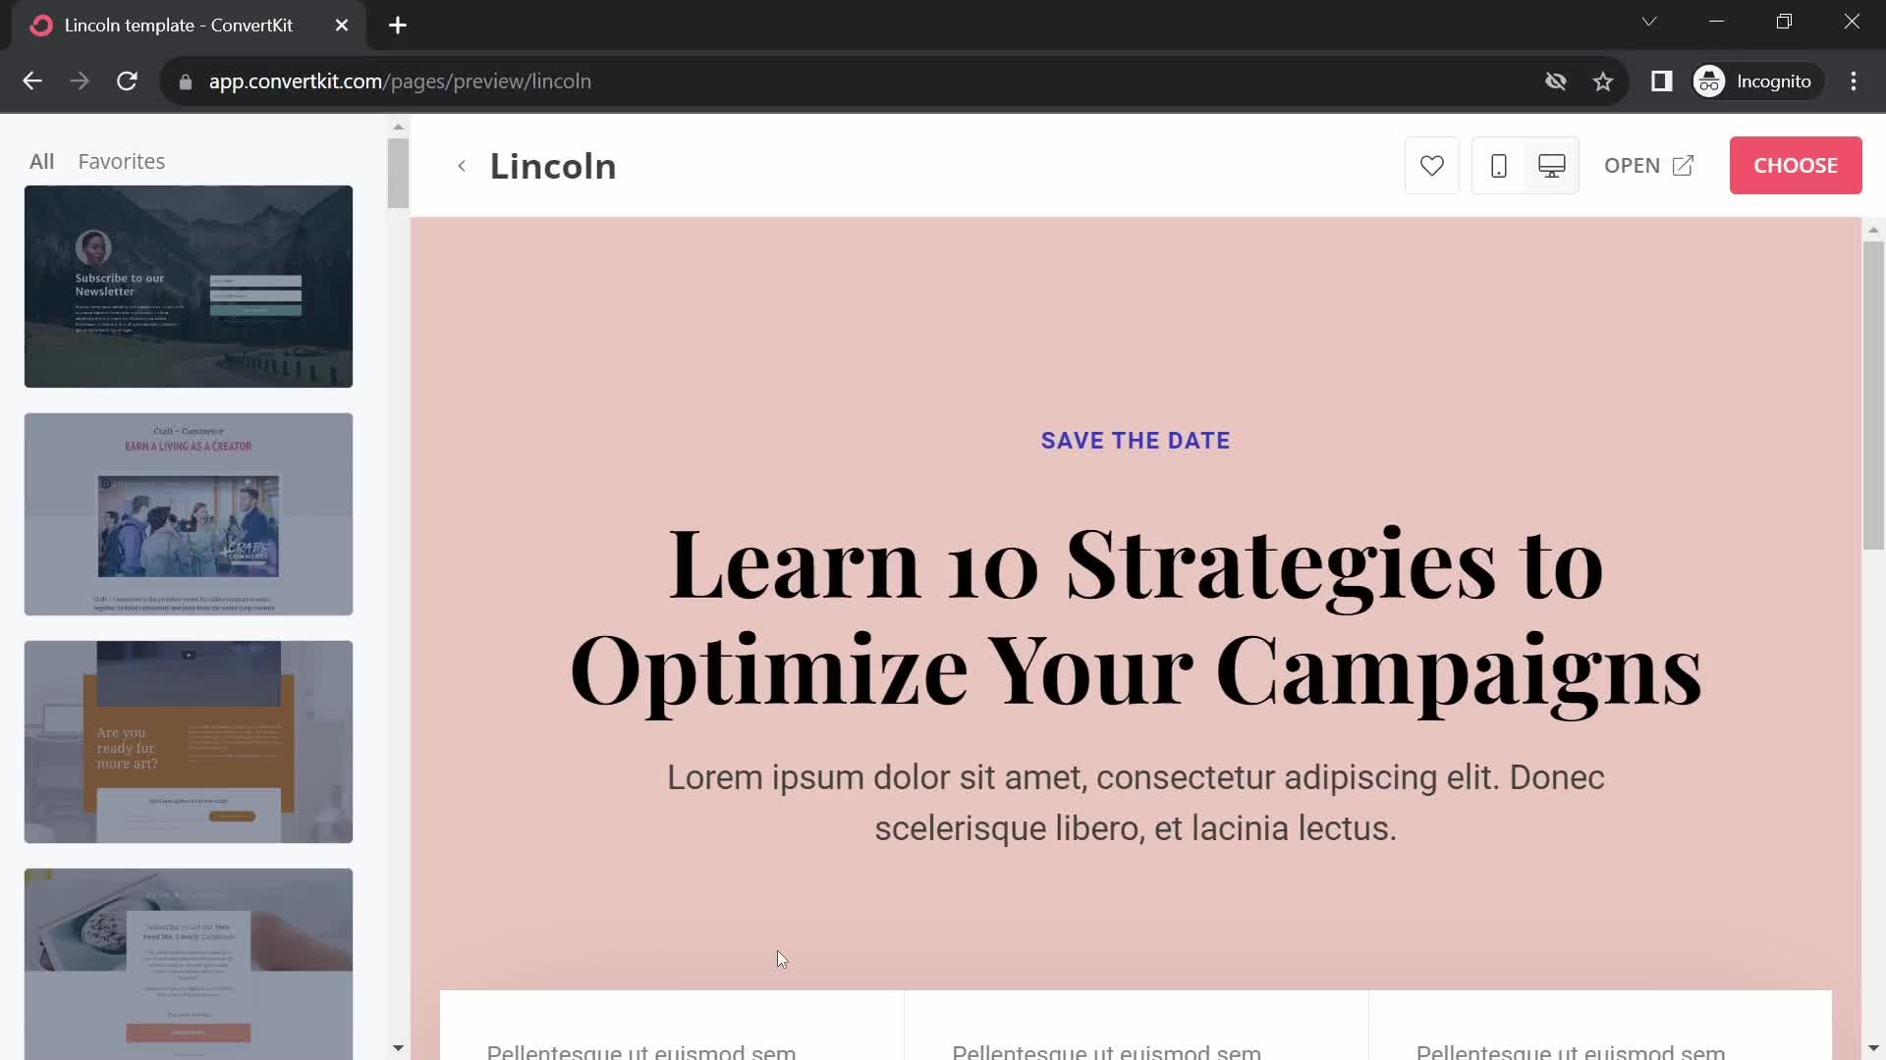Select the Favorites tab filter
Screen dimensions: 1886x1060
coord(122,161)
